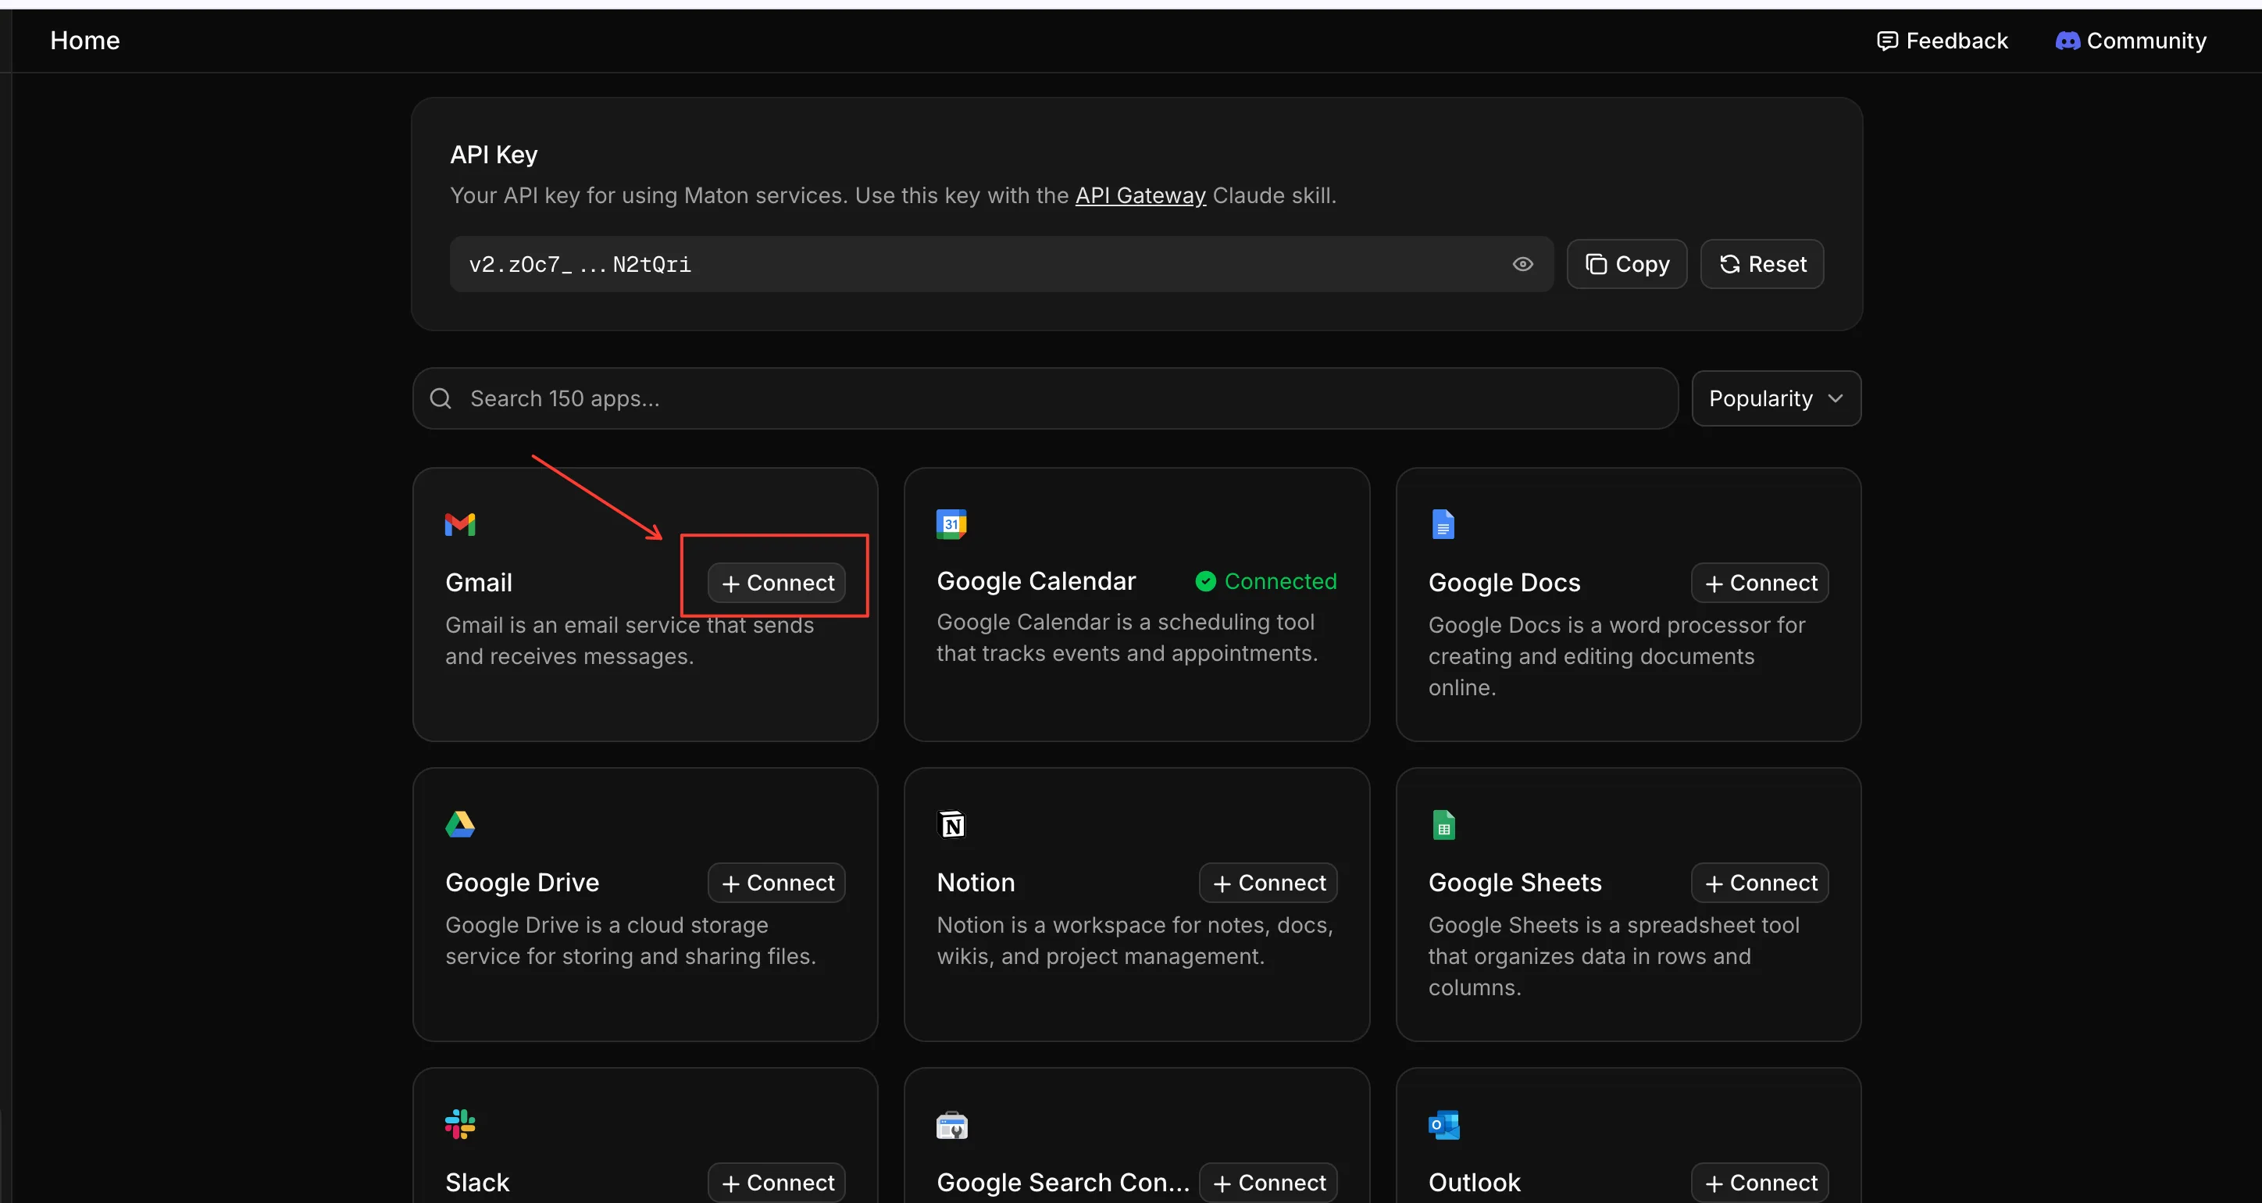2262x1203 pixels.
Task: Click the Google Sheets app icon
Action: pyautogui.click(x=1443, y=825)
